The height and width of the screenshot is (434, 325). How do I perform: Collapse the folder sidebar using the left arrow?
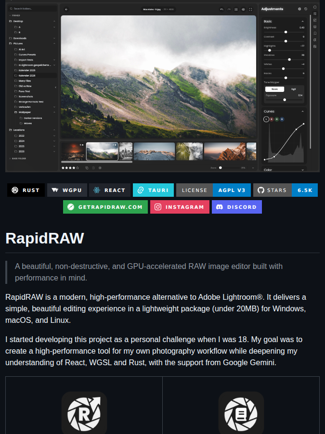click(56, 87)
